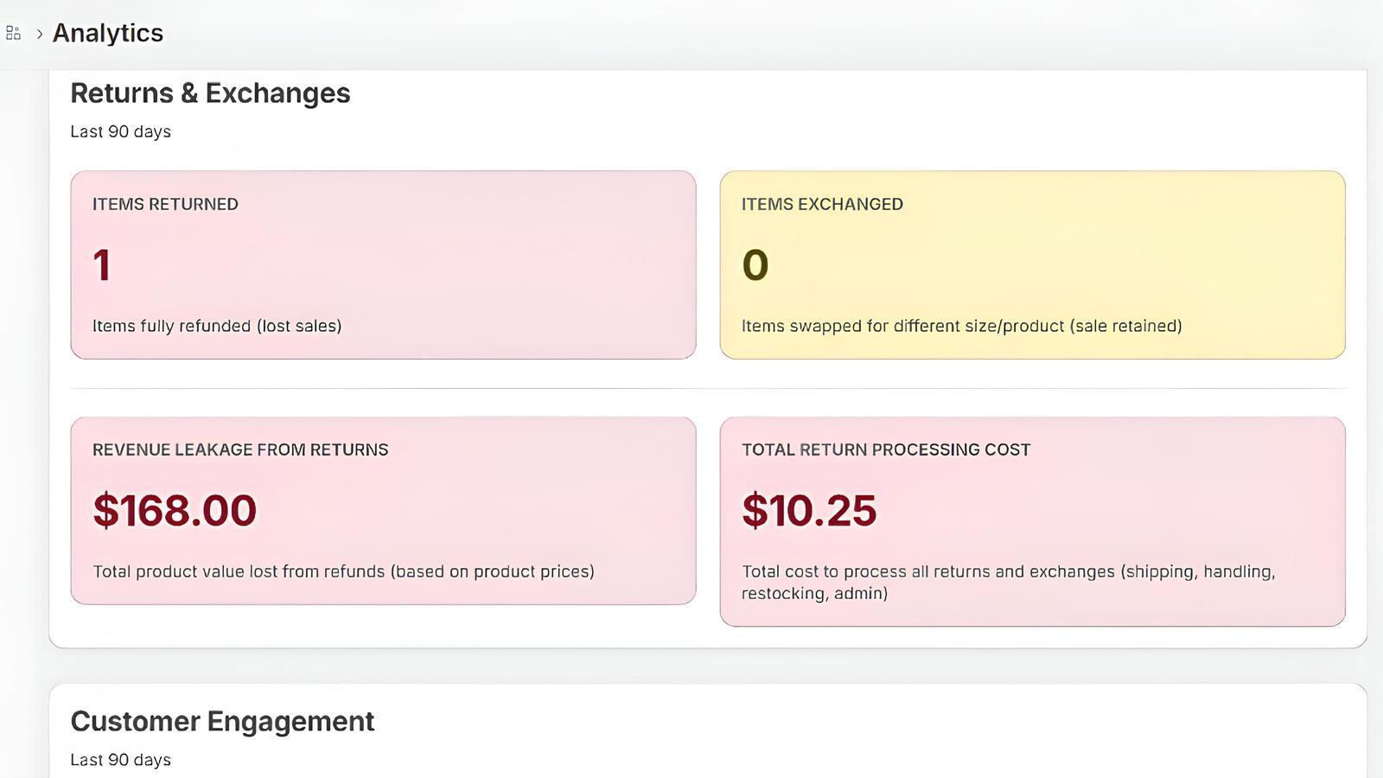This screenshot has width=1383, height=778.
Task: Click the Items Exchanged card title
Action: [822, 204]
